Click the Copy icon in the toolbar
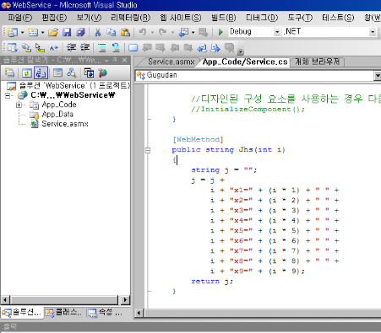The width and height of the screenshot is (381, 333). click(111, 32)
